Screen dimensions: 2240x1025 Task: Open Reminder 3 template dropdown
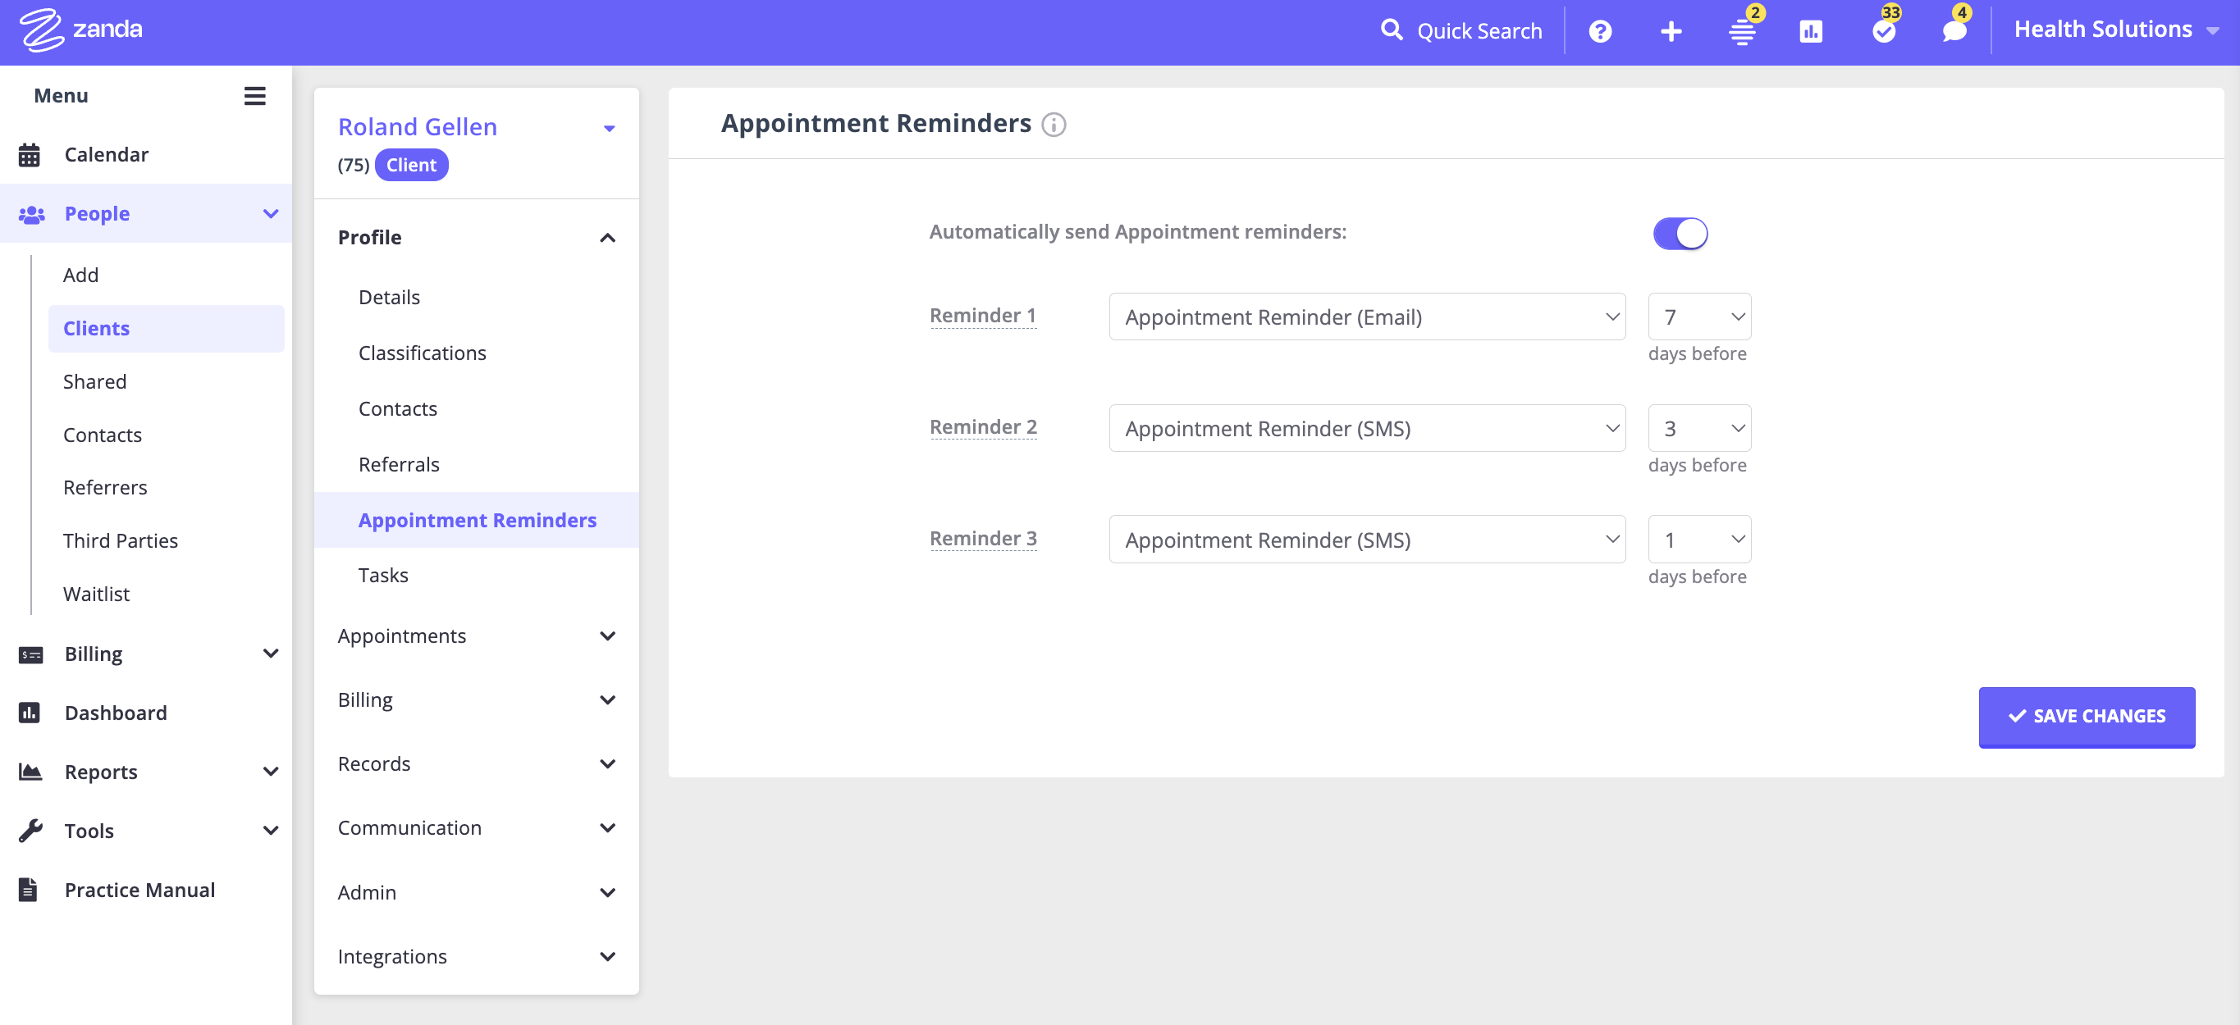click(1366, 540)
